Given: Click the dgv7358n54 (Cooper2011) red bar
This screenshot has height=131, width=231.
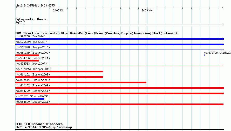Looking at the screenshot, I should pyautogui.click(x=59, y=72).
